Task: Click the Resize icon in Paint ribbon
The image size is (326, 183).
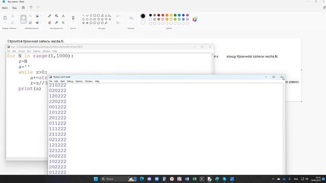Action: click(x=31, y=22)
